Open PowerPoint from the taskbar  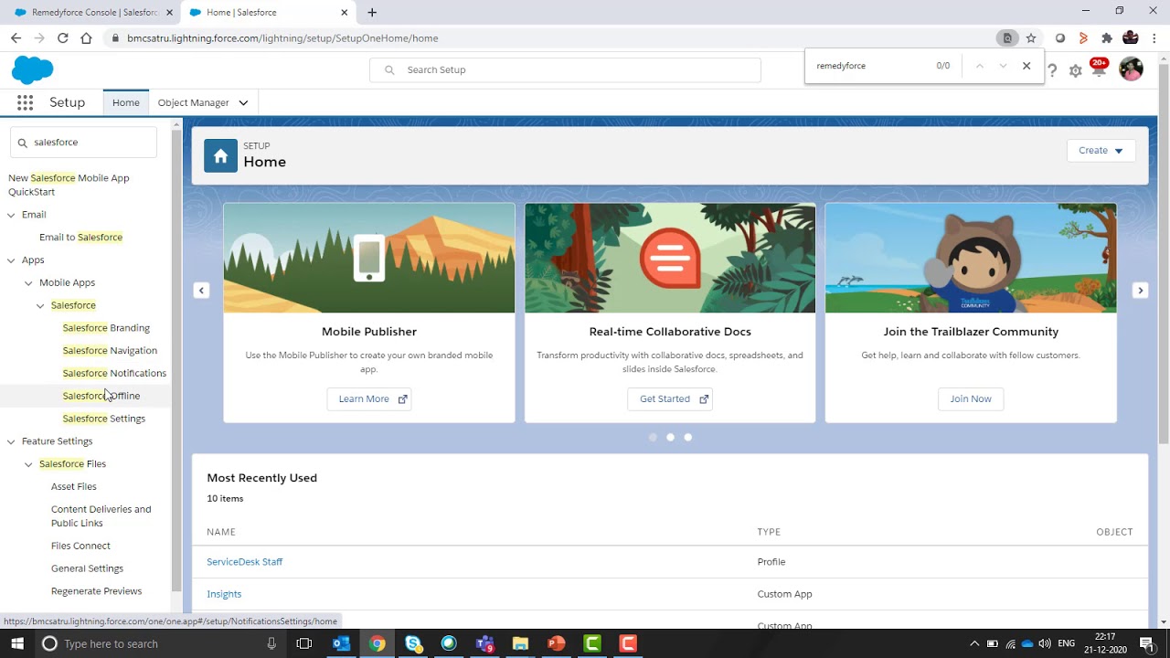point(556,643)
